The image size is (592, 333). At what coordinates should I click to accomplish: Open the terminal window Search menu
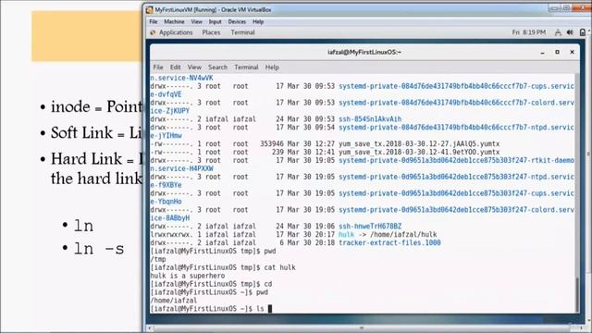pyautogui.click(x=218, y=68)
